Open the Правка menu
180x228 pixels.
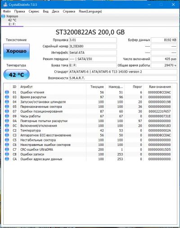[19, 11]
